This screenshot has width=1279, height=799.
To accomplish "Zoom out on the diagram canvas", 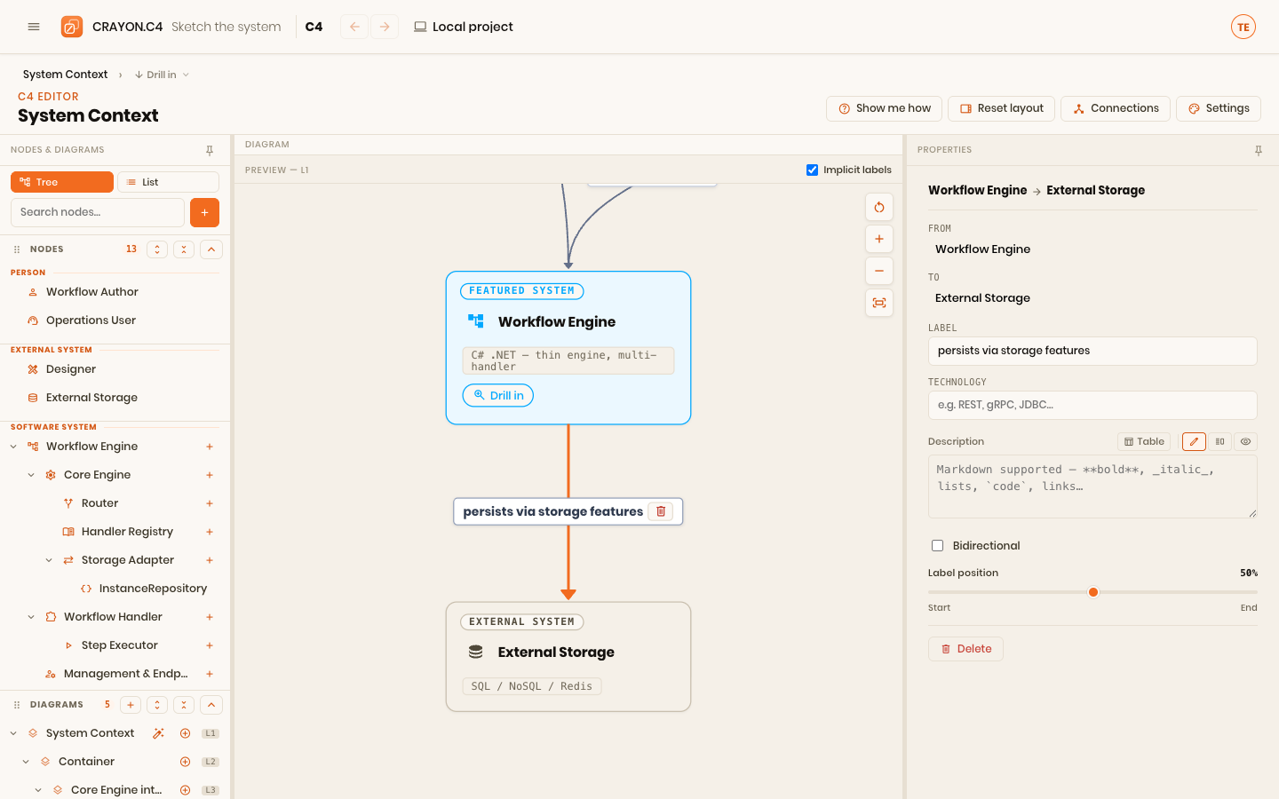I will pos(879,271).
